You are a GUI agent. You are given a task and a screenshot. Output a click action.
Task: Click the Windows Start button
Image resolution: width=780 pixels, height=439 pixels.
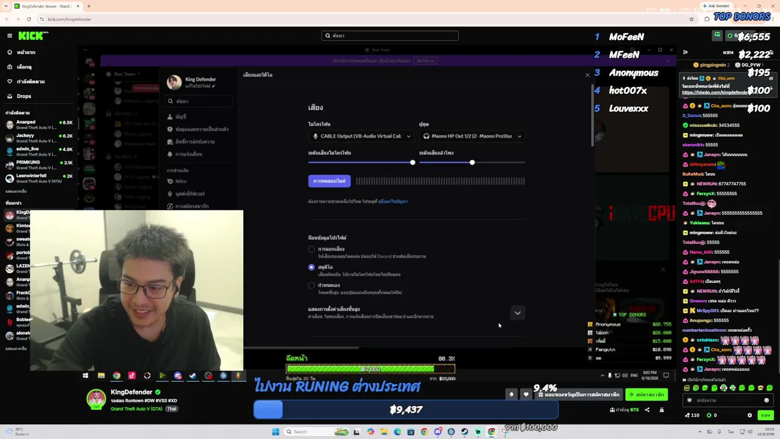[x=275, y=432]
